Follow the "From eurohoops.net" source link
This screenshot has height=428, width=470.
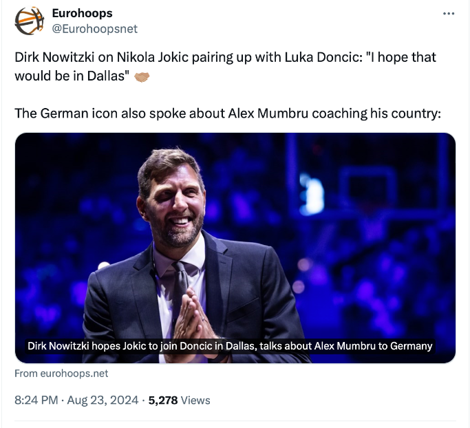pos(61,374)
